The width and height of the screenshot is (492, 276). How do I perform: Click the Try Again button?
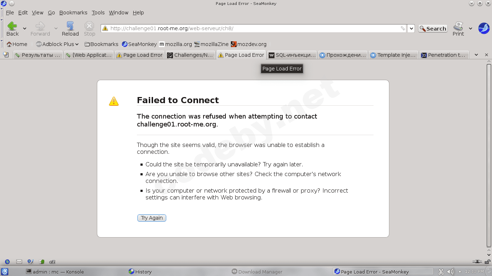(x=152, y=218)
